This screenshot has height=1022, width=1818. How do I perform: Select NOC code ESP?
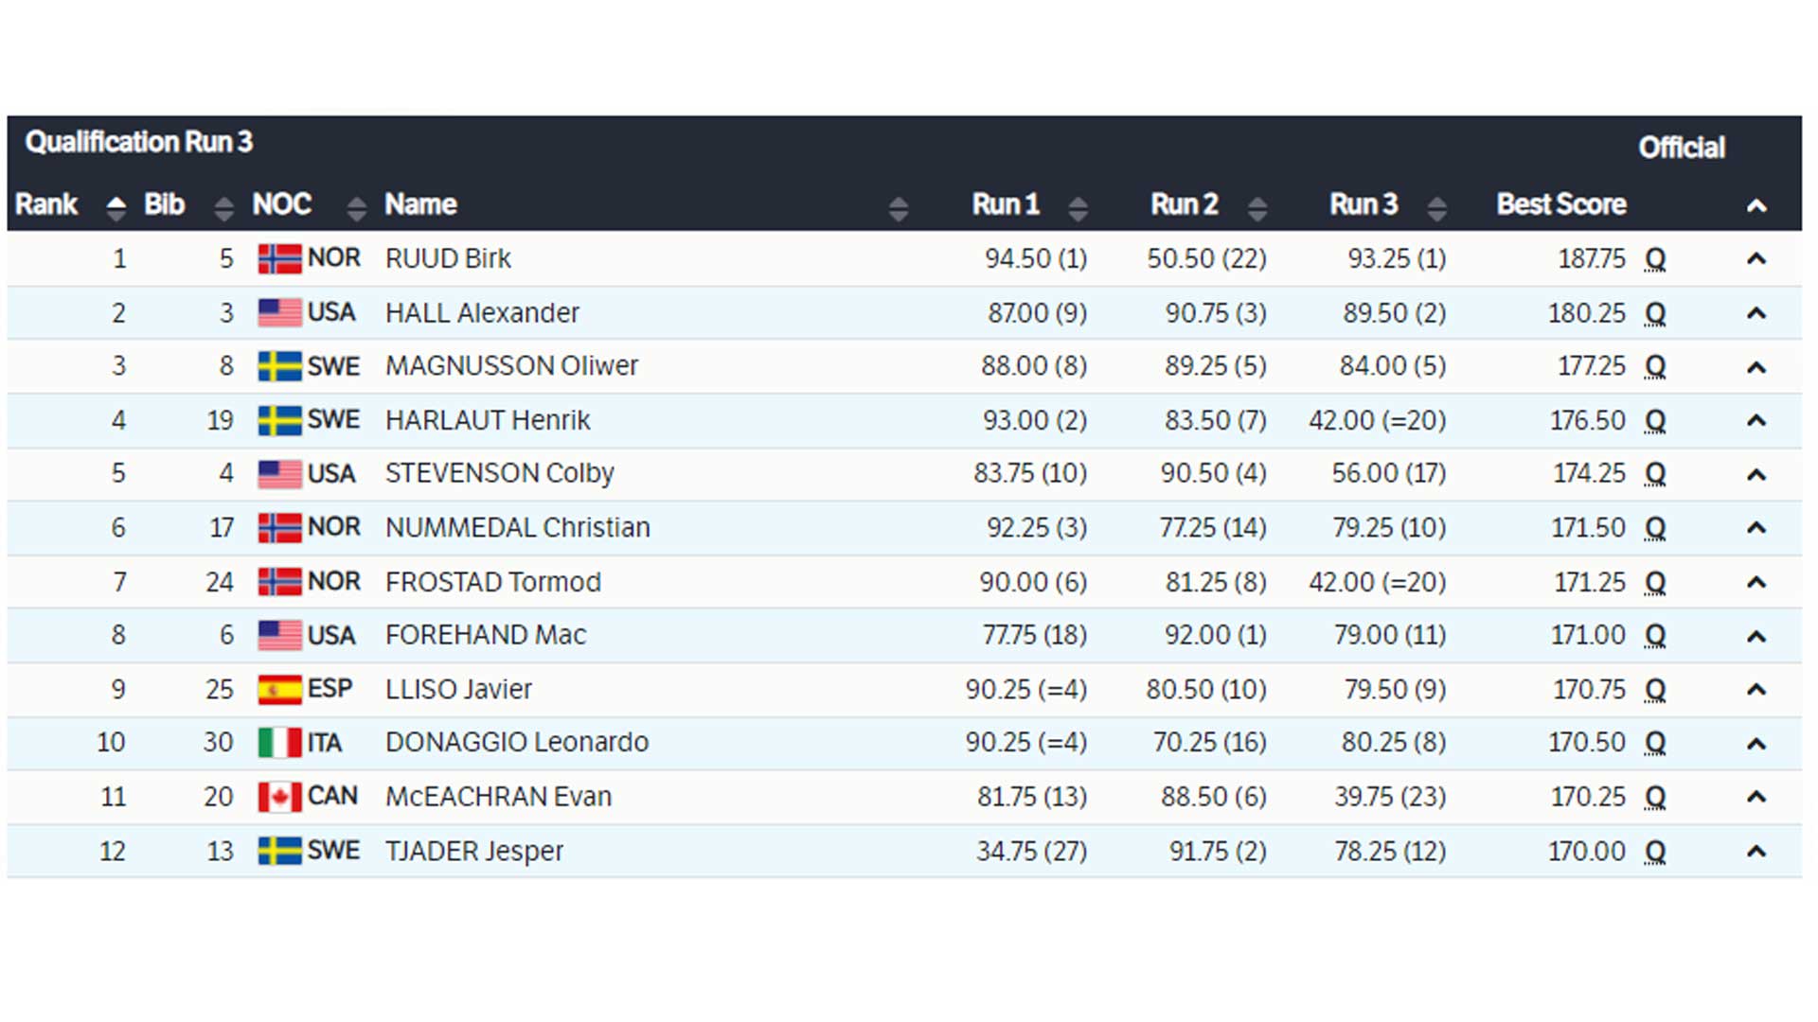point(330,689)
